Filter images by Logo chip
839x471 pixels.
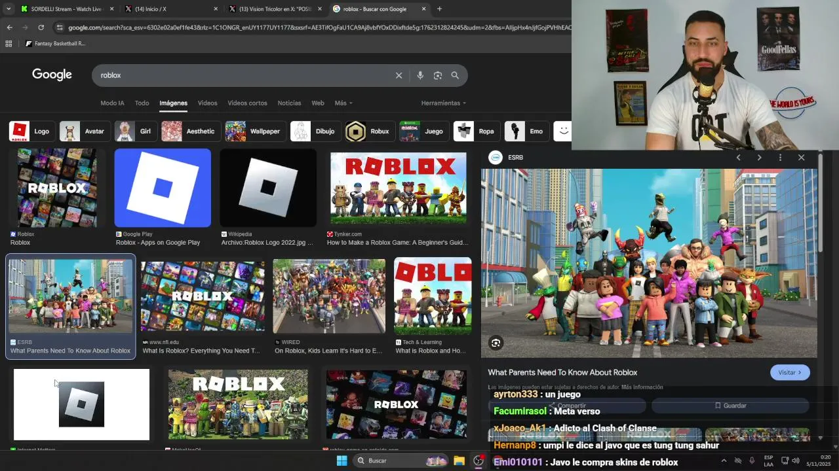click(31, 131)
